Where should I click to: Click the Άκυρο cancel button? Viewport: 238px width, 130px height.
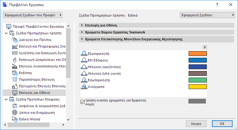click(x=196, y=124)
